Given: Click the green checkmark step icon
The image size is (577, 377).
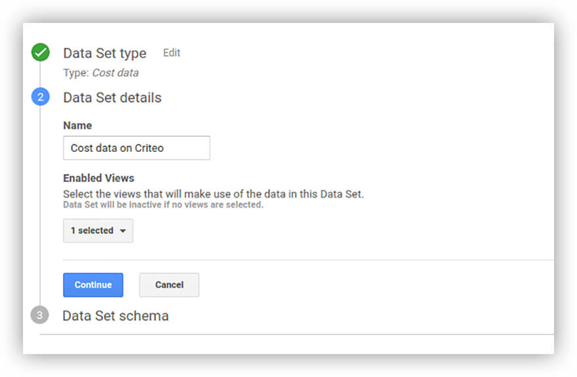Looking at the screenshot, I should pyautogui.click(x=40, y=53).
